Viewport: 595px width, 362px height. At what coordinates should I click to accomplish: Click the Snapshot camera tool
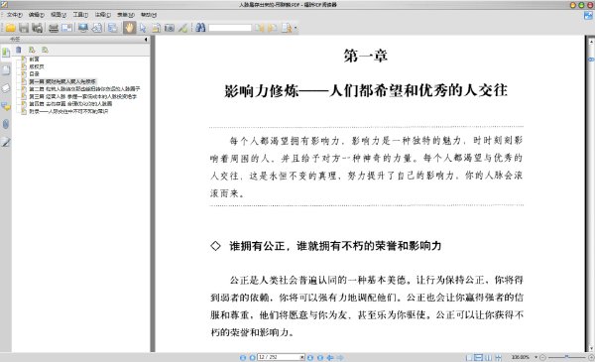point(170,28)
